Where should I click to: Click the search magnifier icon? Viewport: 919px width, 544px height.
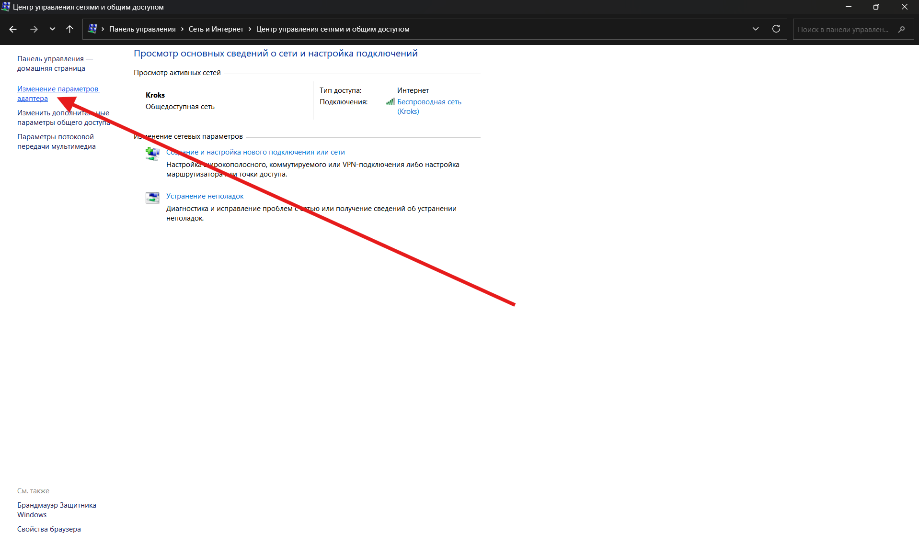(901, 29)
